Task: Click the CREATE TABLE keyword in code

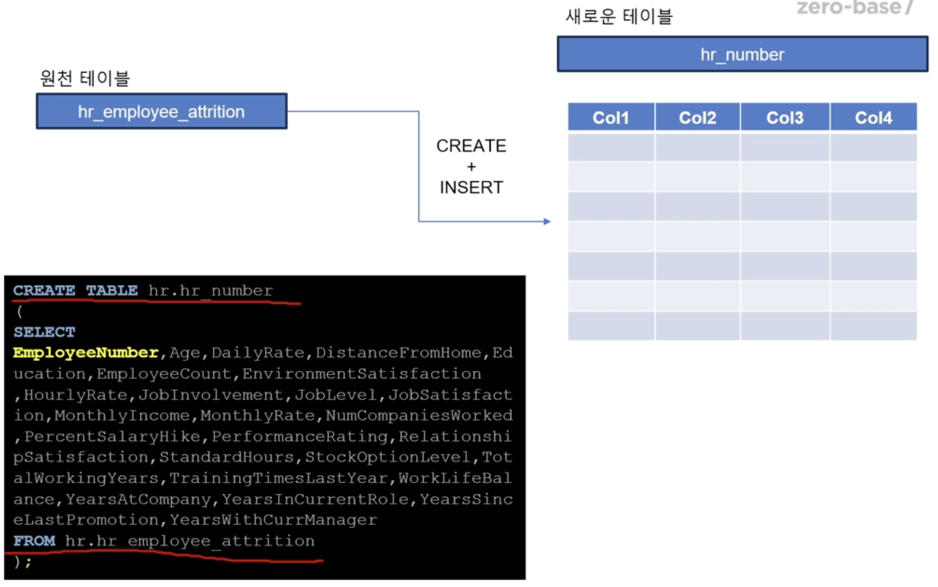Action: click(x=75, y=291)
